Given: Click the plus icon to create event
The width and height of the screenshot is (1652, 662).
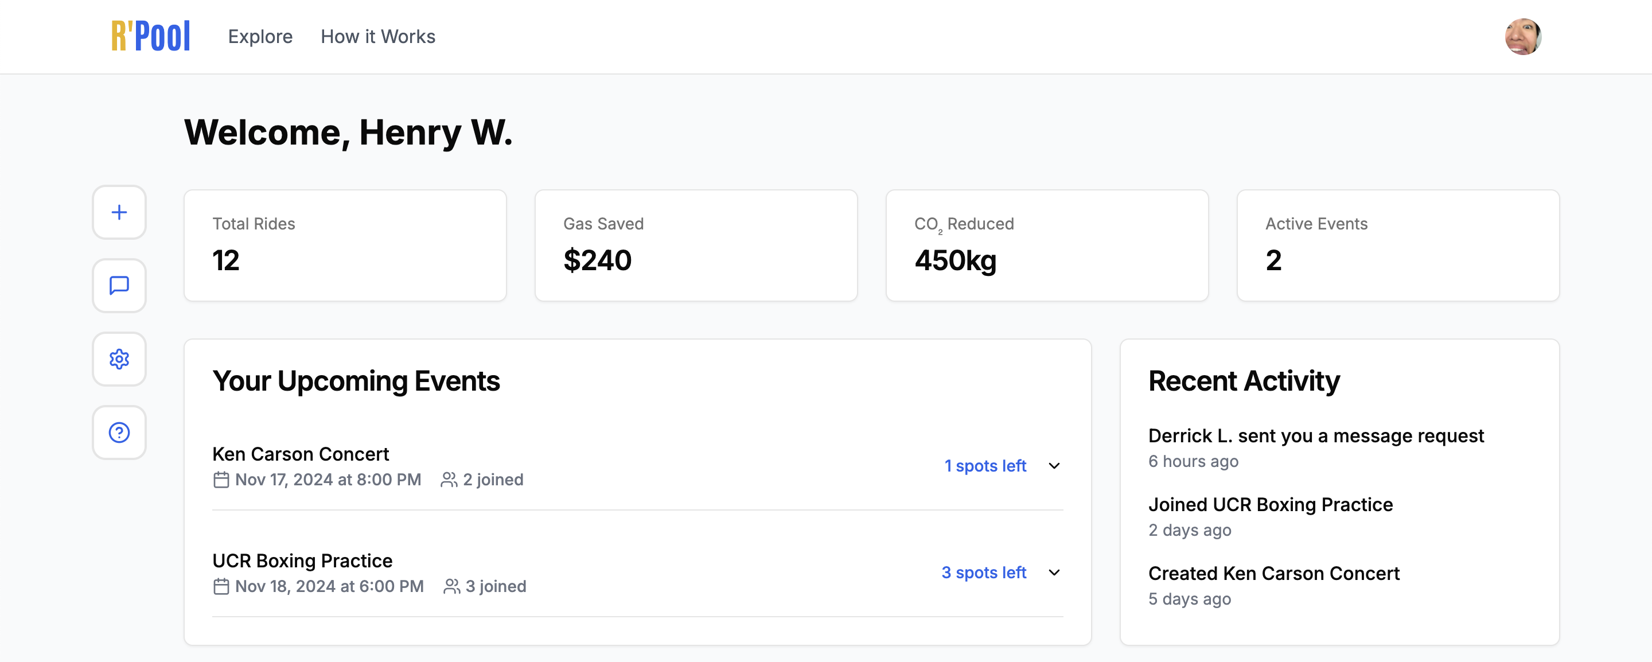Looking at the screenshot, I should [x=119, y=212].
